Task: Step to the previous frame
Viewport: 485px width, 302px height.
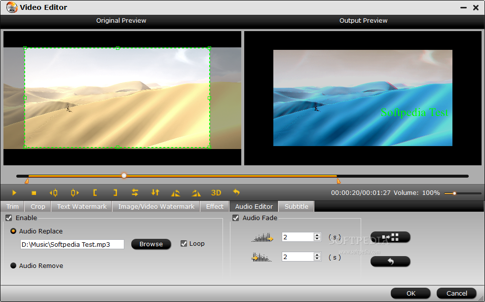Action: (53, 193)
